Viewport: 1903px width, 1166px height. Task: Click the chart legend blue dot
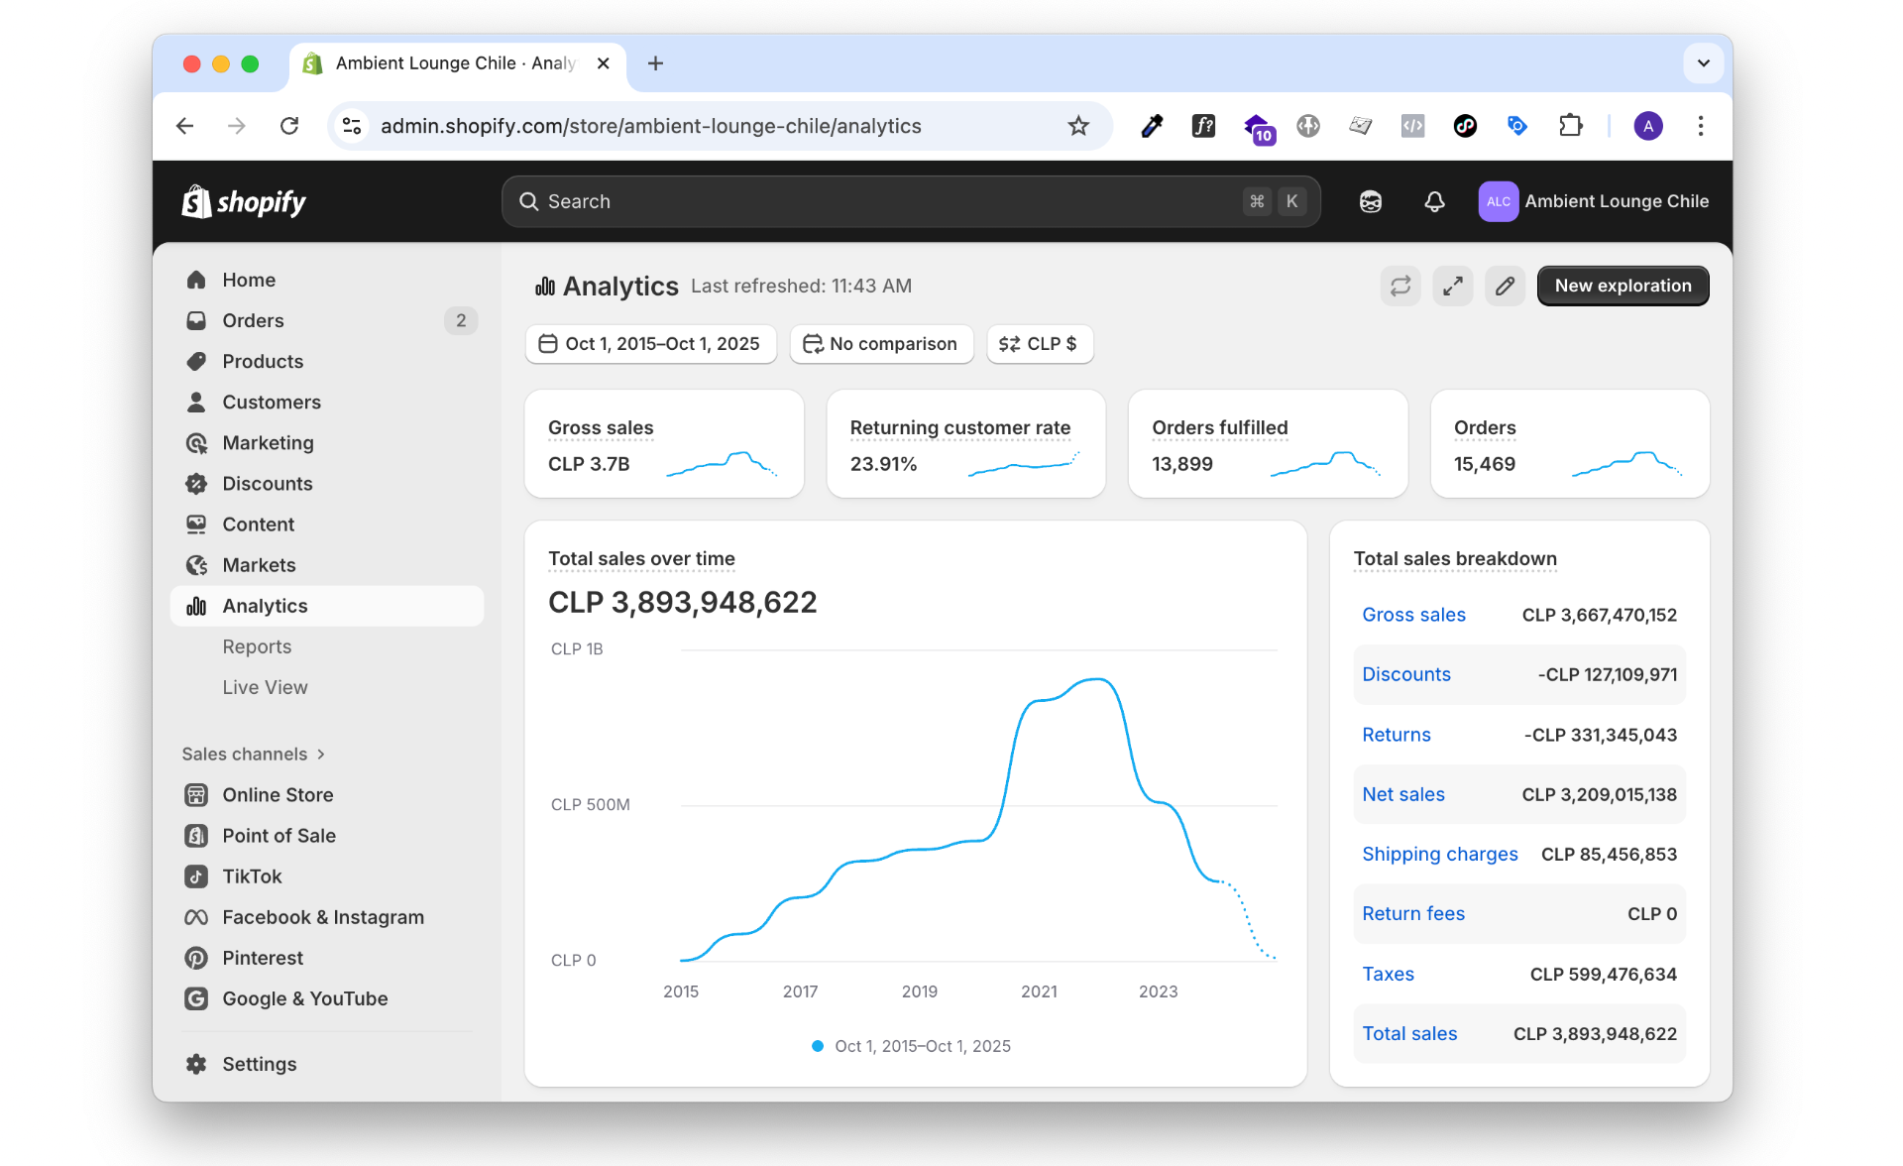point(818,1046)
